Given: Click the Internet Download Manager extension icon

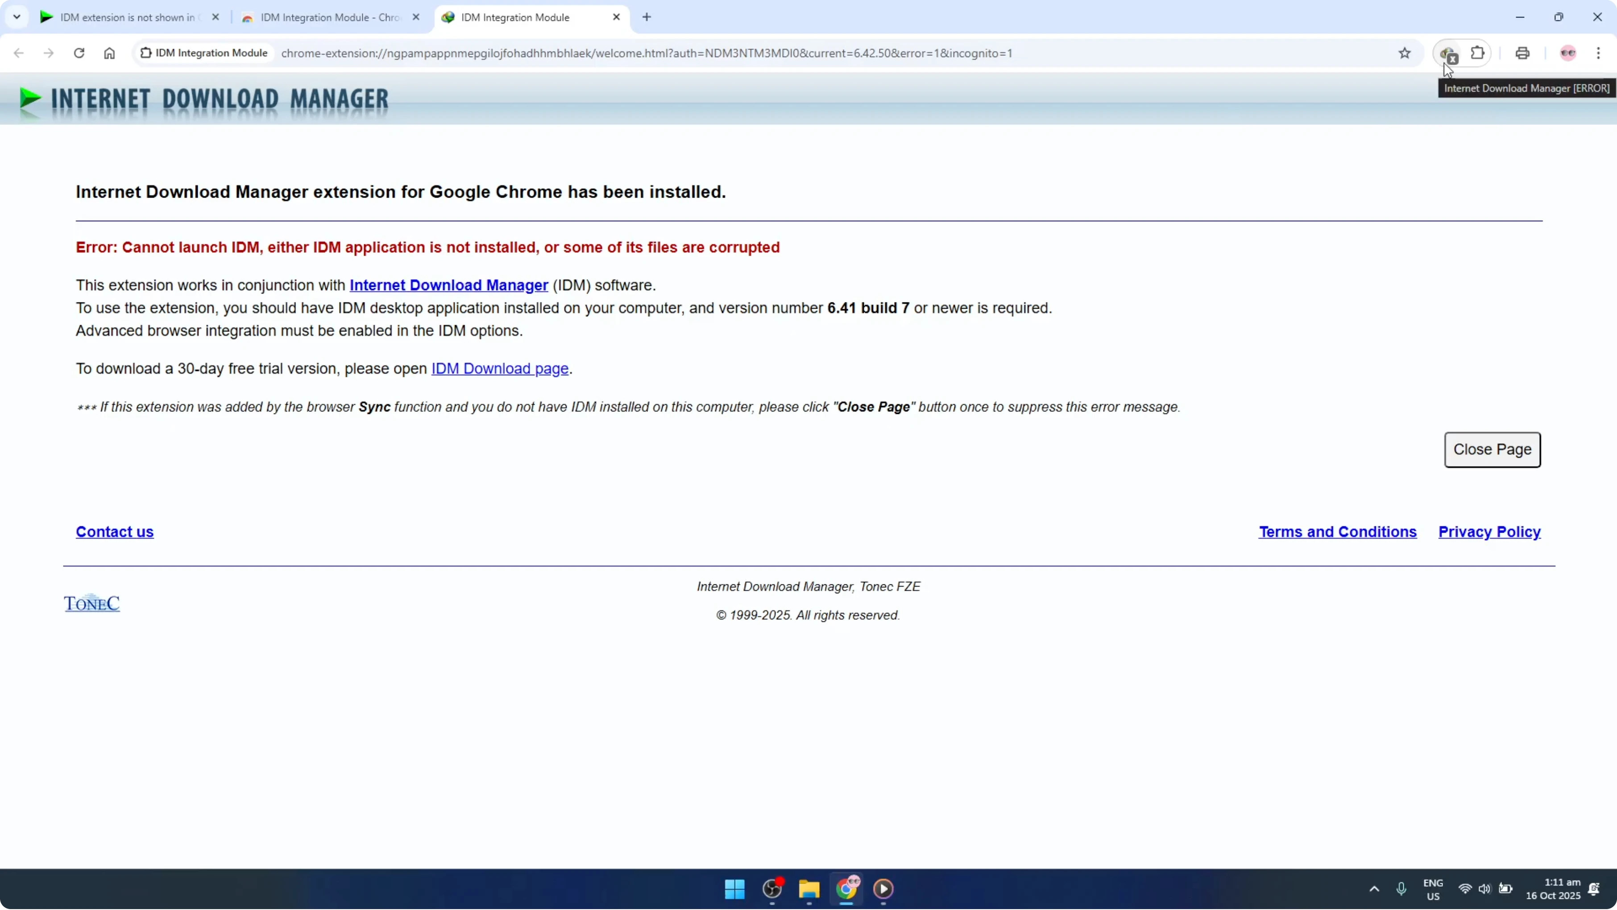Looking at the screenshot, I should coord(1447,54).
